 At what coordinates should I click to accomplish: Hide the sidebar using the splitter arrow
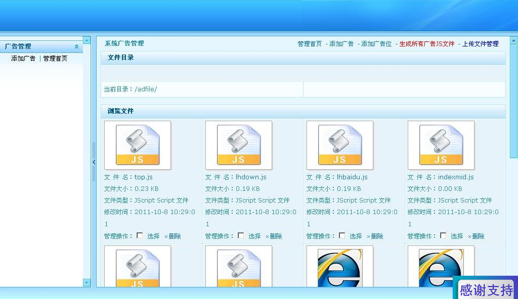coord(94,162)
